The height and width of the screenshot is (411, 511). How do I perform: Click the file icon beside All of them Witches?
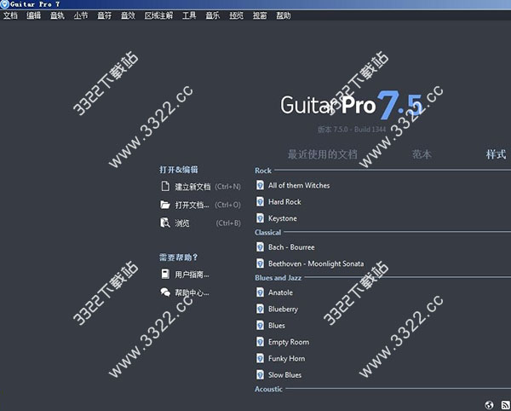click(260, 185)
